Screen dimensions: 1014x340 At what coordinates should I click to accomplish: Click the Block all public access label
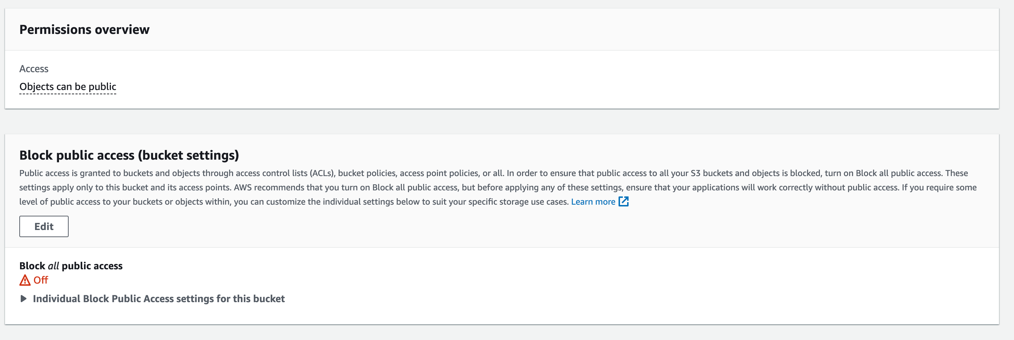(x=71, y=266)
